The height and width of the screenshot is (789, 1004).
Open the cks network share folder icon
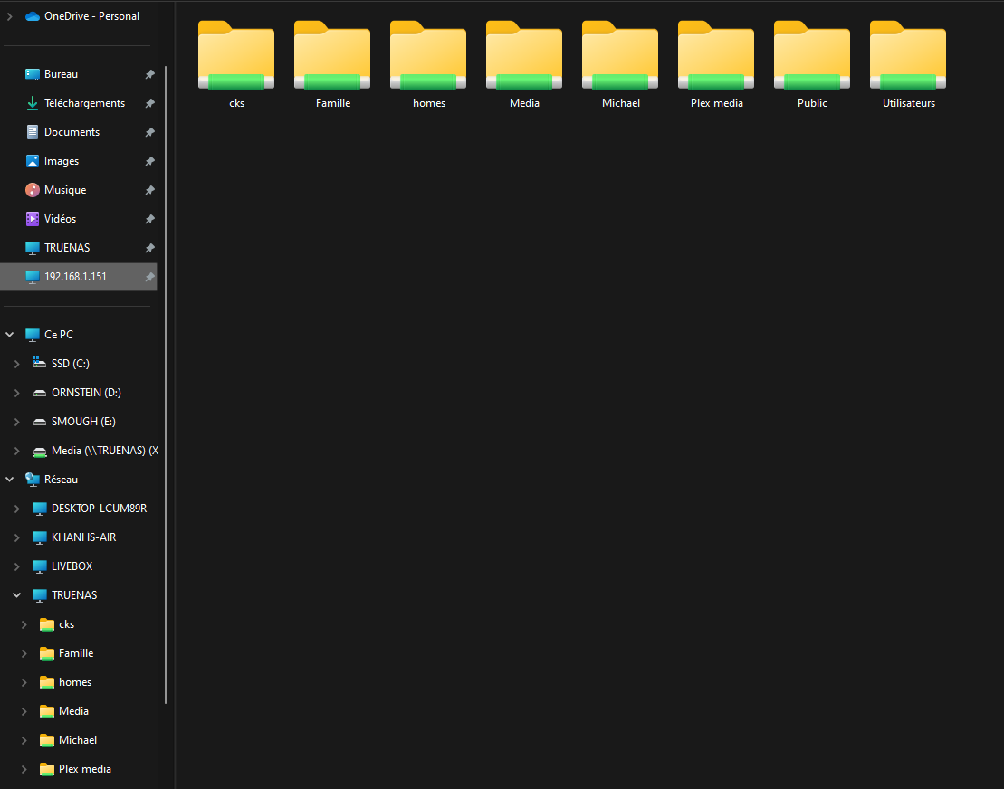tap(236, 57)
